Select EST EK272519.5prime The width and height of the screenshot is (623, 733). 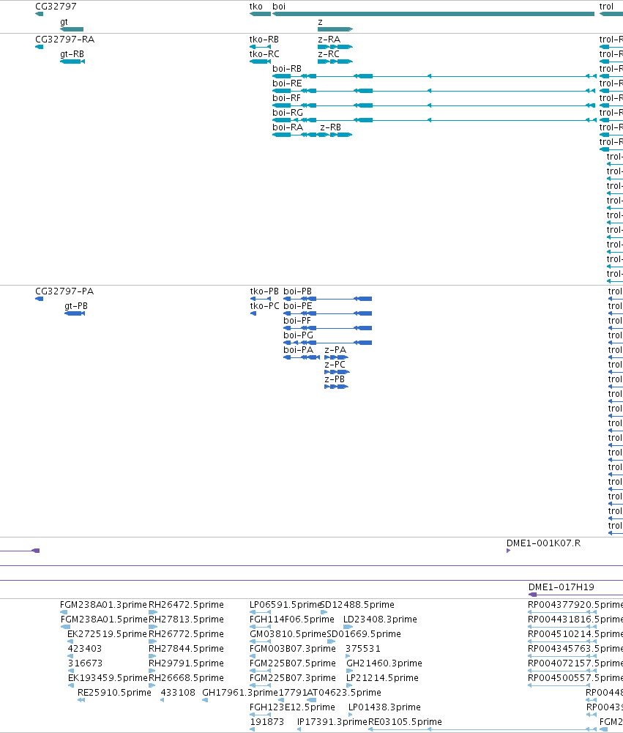point(71,641)
